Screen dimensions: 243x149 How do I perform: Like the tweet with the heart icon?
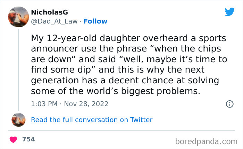point(14,140)
